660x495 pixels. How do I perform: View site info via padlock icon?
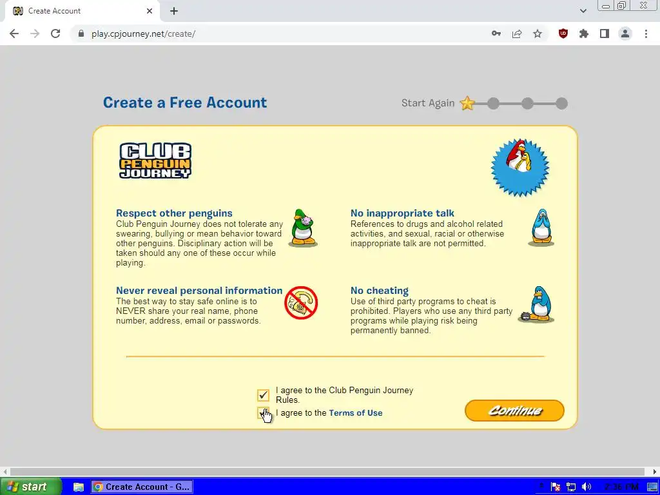pyautogui.click(x=81, y=34)
